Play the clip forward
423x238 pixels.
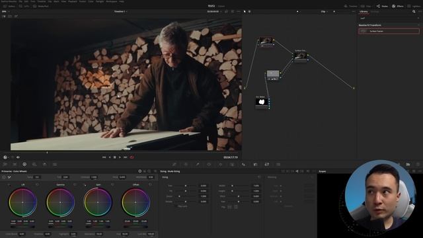click(x=120, y=157)
